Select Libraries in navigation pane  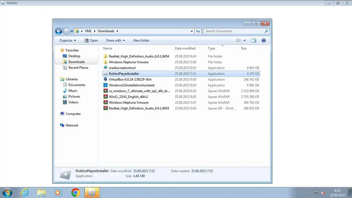tap(71, 79)
